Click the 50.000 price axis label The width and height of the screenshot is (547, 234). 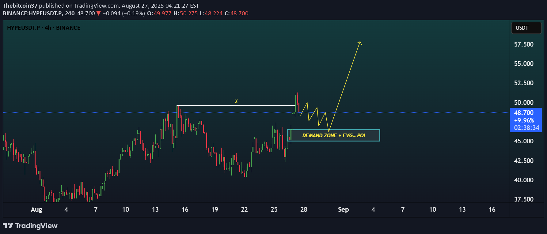[524, 103]
